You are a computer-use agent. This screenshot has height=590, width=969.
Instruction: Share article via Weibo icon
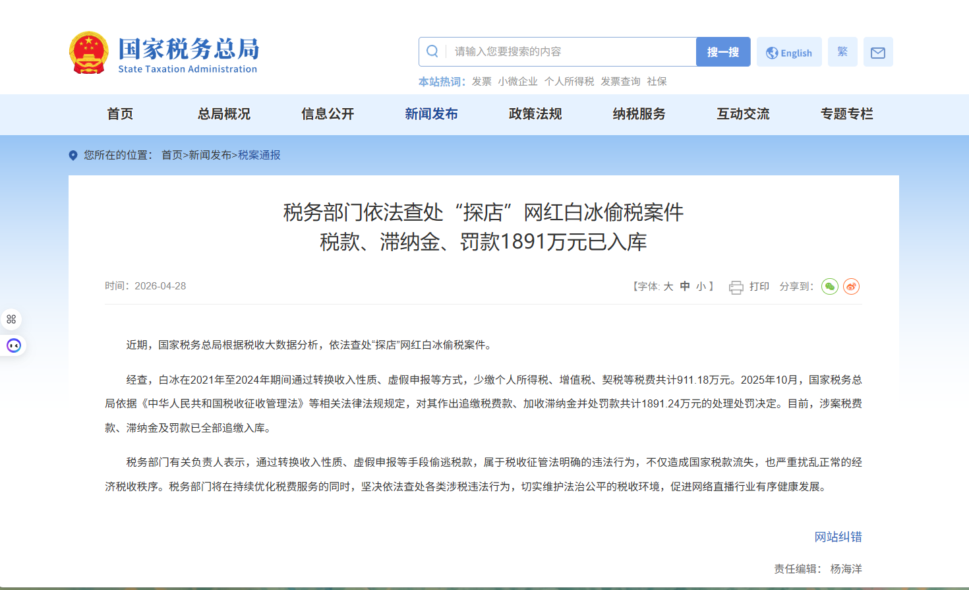(851, 287)
